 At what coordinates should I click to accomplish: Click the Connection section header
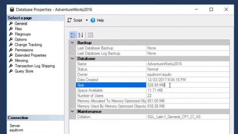point(35,118)
